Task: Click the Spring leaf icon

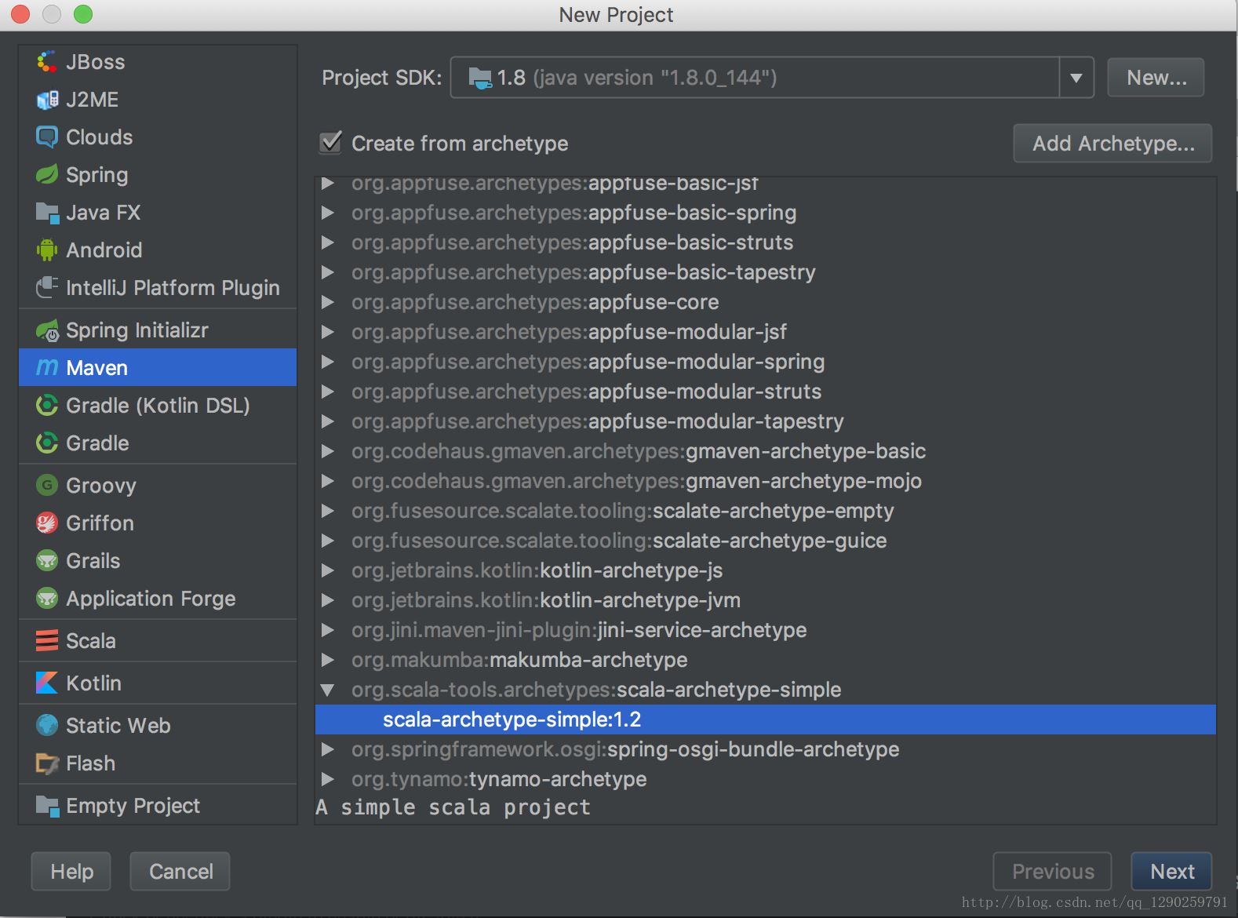Action: 47,175
